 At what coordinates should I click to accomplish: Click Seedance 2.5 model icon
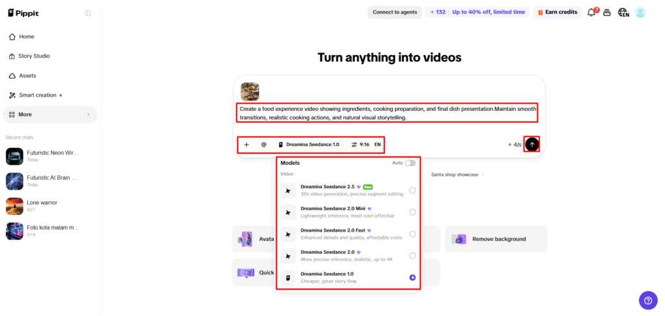288,191
